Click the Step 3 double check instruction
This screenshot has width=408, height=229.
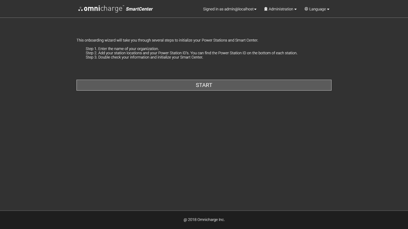pos(144,57)
